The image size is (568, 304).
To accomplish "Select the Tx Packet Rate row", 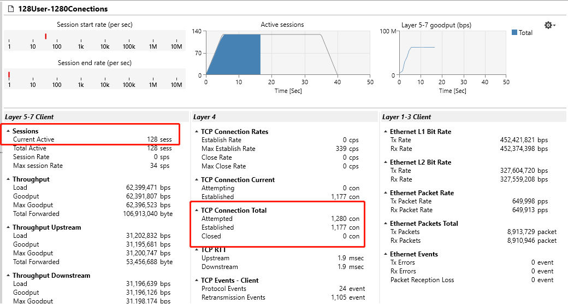I will pyautogui.click(x=469, y=201).
